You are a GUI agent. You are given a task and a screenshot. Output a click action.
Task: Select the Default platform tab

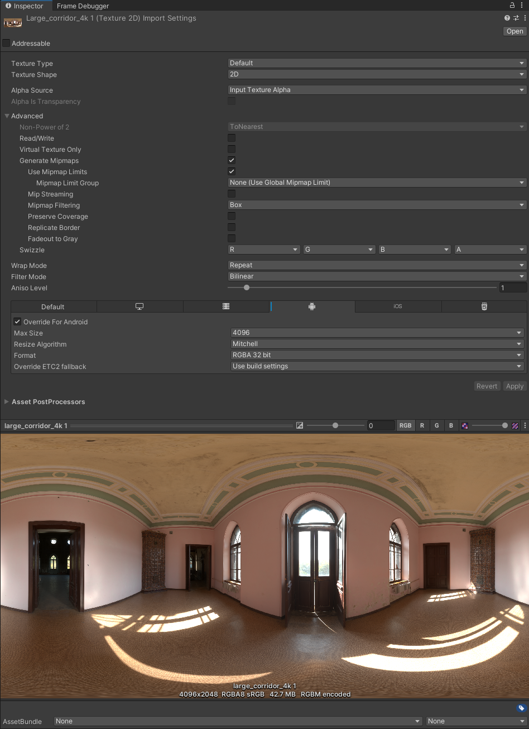(53, 306)
